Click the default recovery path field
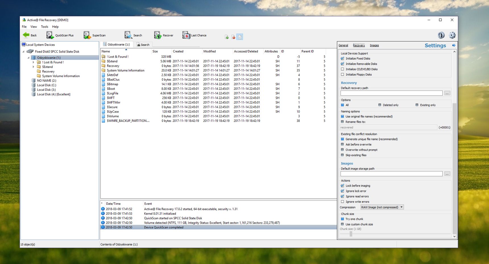The height and width of the screenshot is (264, 489). coord(391,93)
